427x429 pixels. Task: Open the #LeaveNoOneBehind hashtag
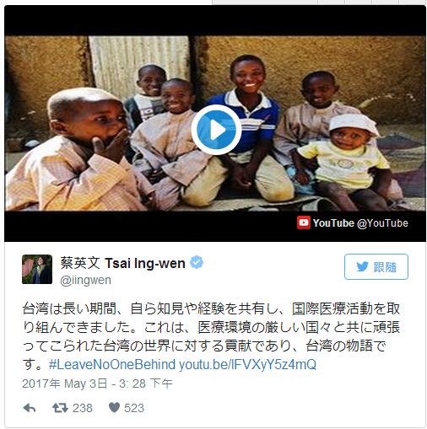112,365
